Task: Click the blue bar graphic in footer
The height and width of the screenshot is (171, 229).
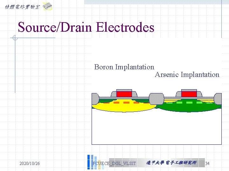Action: tap(95, 162)
